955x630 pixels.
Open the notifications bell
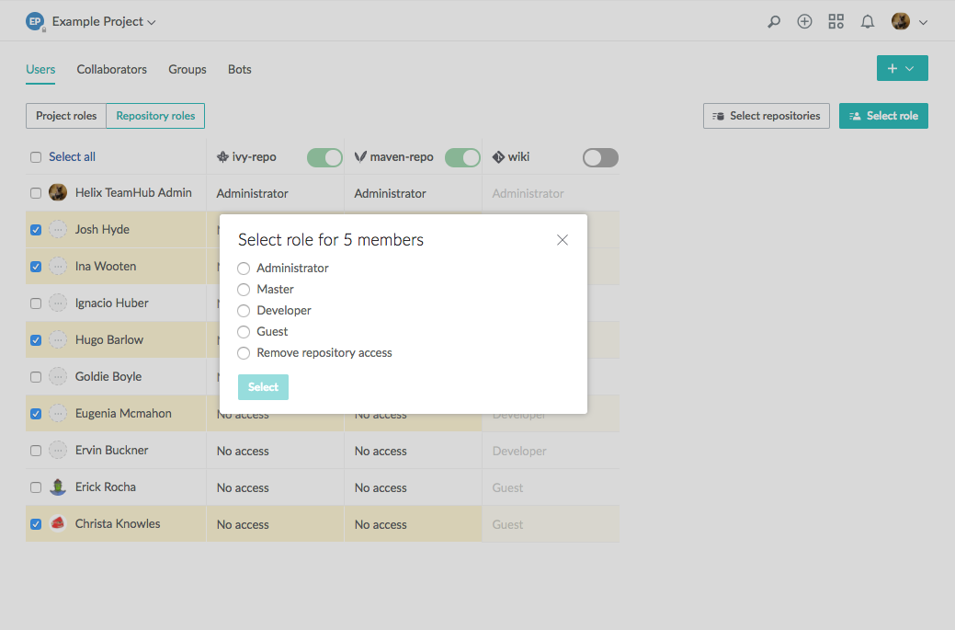click(867, 22)
